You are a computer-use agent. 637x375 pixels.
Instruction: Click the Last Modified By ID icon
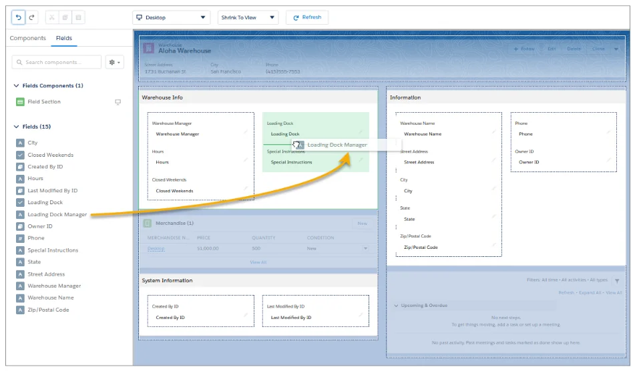click(20, 191)
